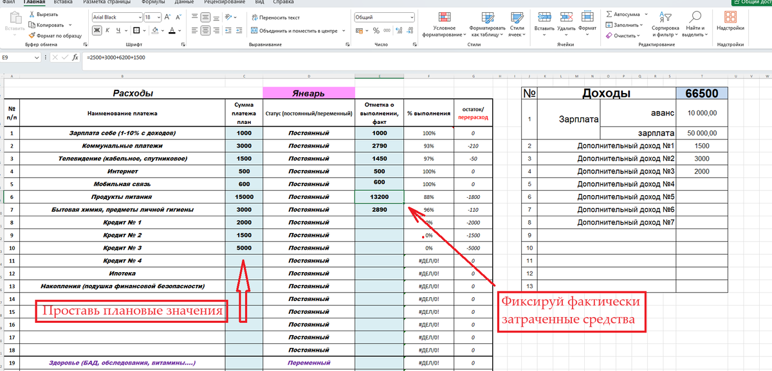Viewport: 772px width, 371px height.
Task: Open the Файл menu tab
Action: click(9, 3)
